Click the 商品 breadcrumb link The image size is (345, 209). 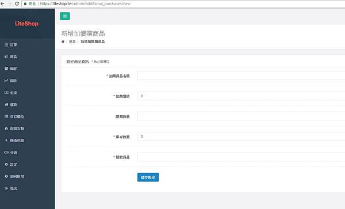pos(72,41)
